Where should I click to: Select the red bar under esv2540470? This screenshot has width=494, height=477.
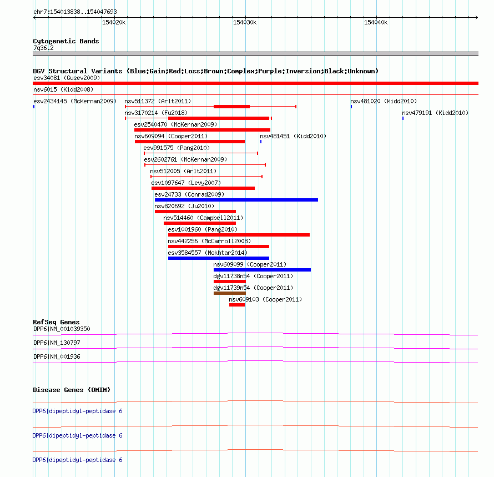point(202,130)
